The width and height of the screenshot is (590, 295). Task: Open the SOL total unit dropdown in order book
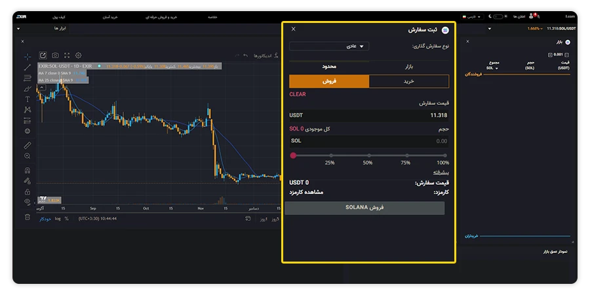pyautogui.click(x=492, y=68)
